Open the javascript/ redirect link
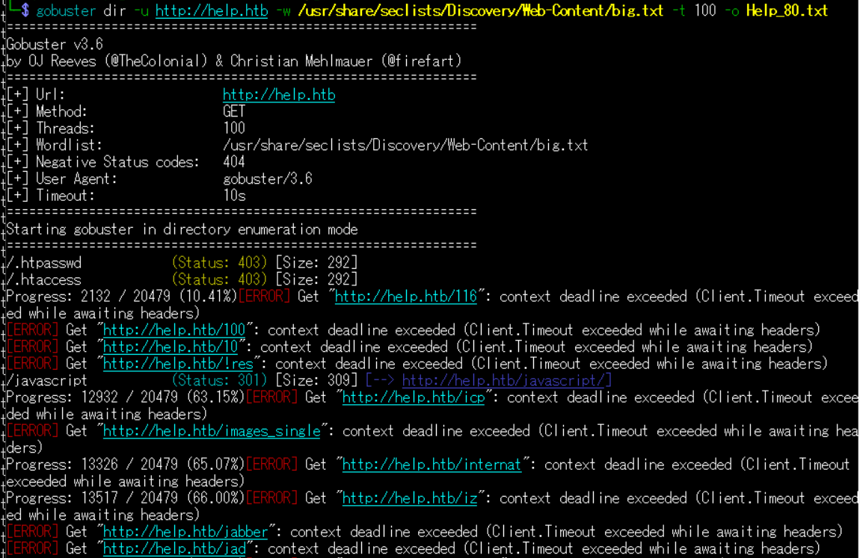The image size is (860, 558). (x=506, y=380)
